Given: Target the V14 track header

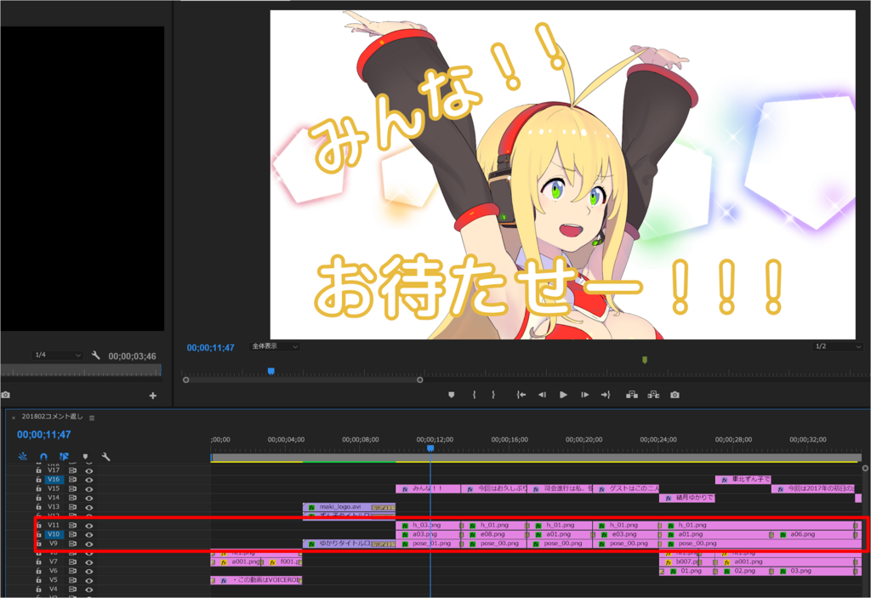Looking at the screenshot, I should point(54,498).
